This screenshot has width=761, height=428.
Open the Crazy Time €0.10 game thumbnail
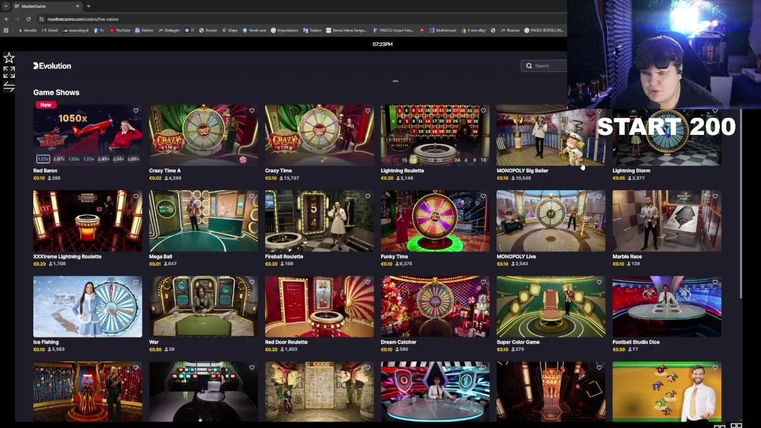319,135
